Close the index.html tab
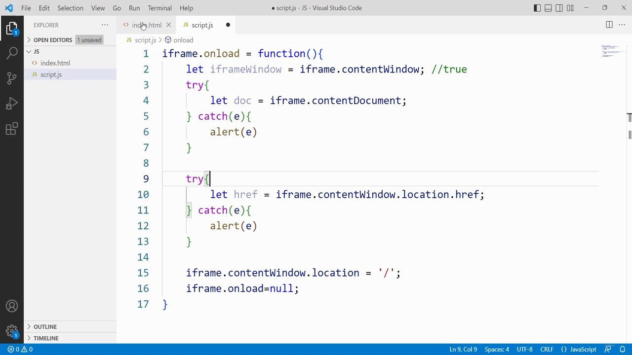The image size is (632, 355). coord(168,25)
